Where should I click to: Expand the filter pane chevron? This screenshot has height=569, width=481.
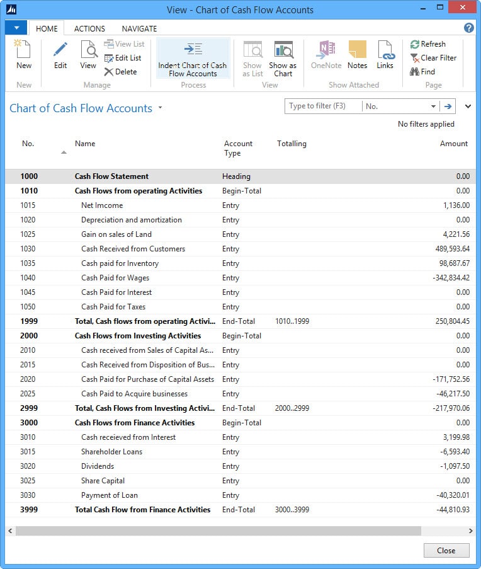click(x=468, y=106)
